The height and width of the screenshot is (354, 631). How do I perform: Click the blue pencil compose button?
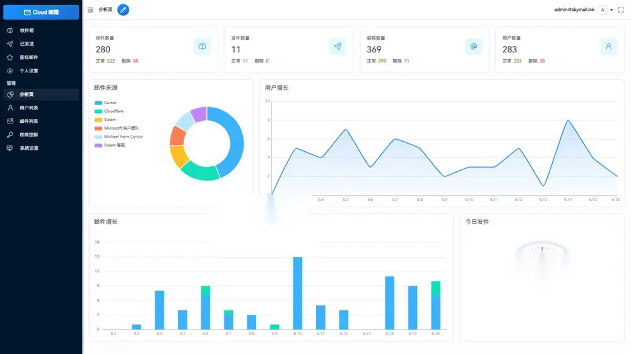[x=123, y=9]
